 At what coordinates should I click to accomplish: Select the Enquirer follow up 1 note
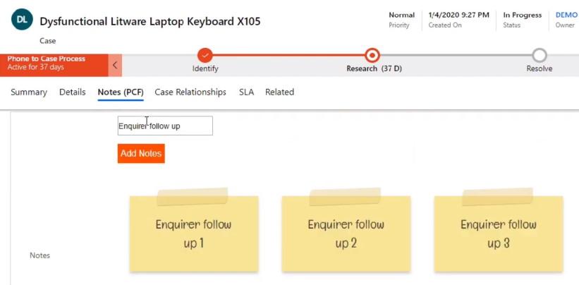point(194,234)
